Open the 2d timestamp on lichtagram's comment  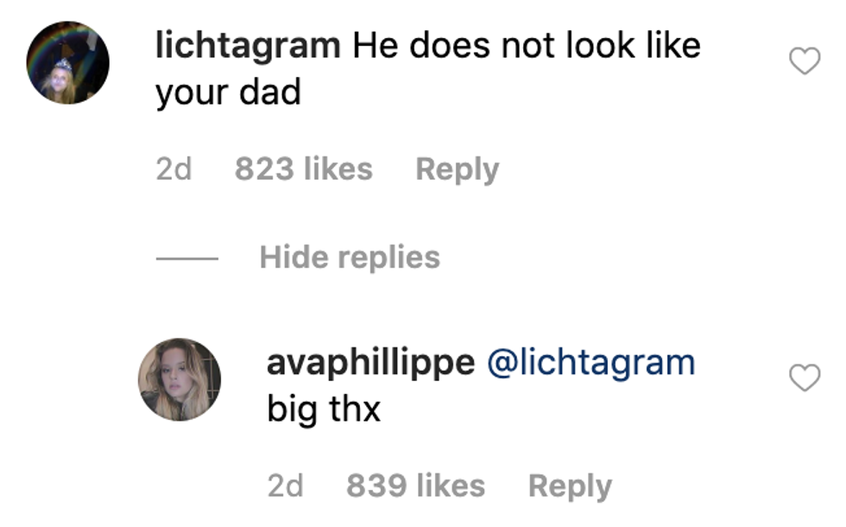click(174, 168)
